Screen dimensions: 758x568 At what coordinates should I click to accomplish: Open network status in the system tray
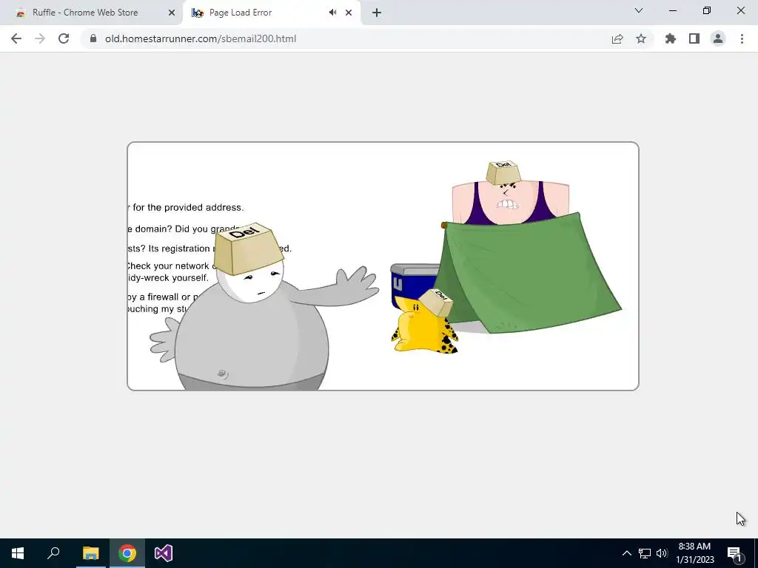click(x=645, y=553)
